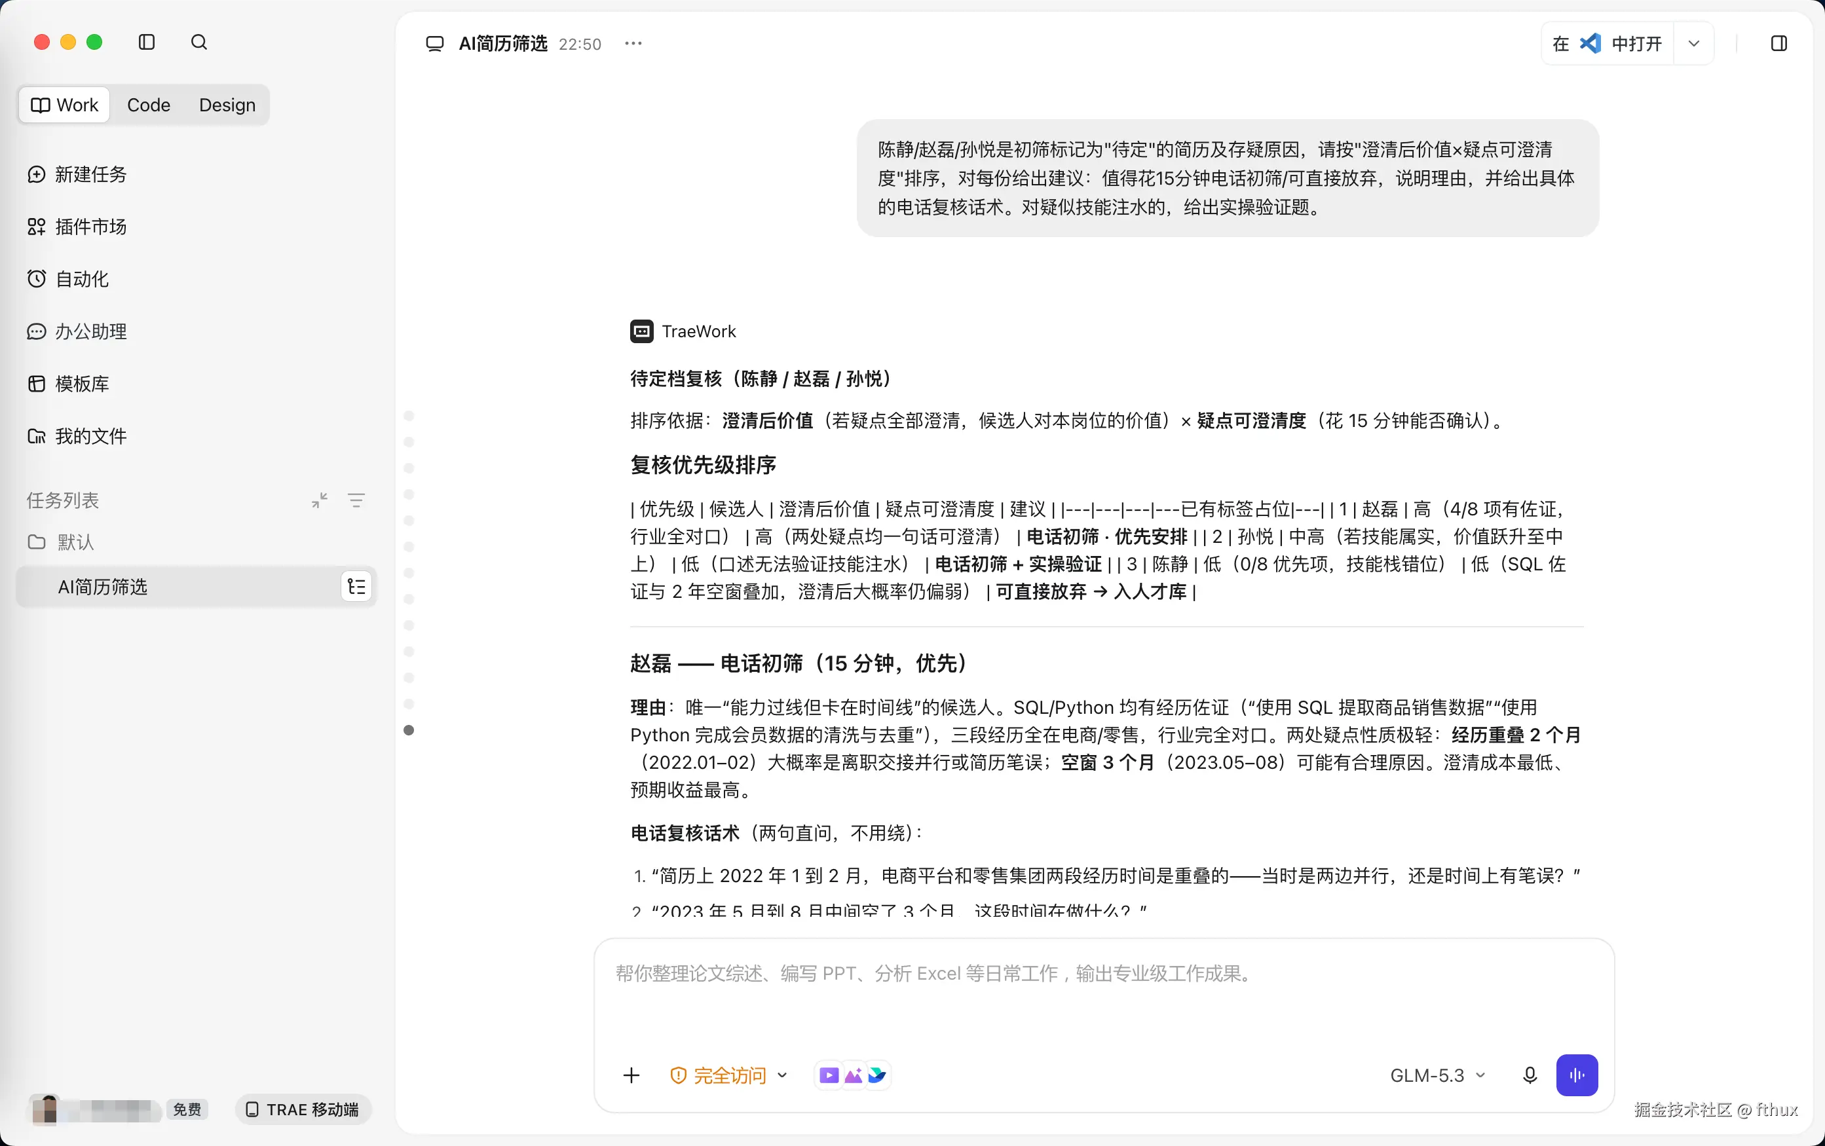Click the AI简历筛选 conversation title
Screen dimensions: 1825x1146
[503, 43]
